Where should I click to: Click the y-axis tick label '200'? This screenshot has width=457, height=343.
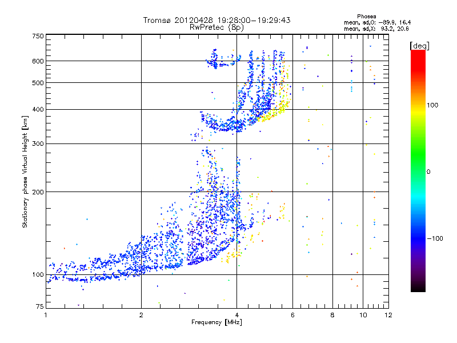coord(38,192)
